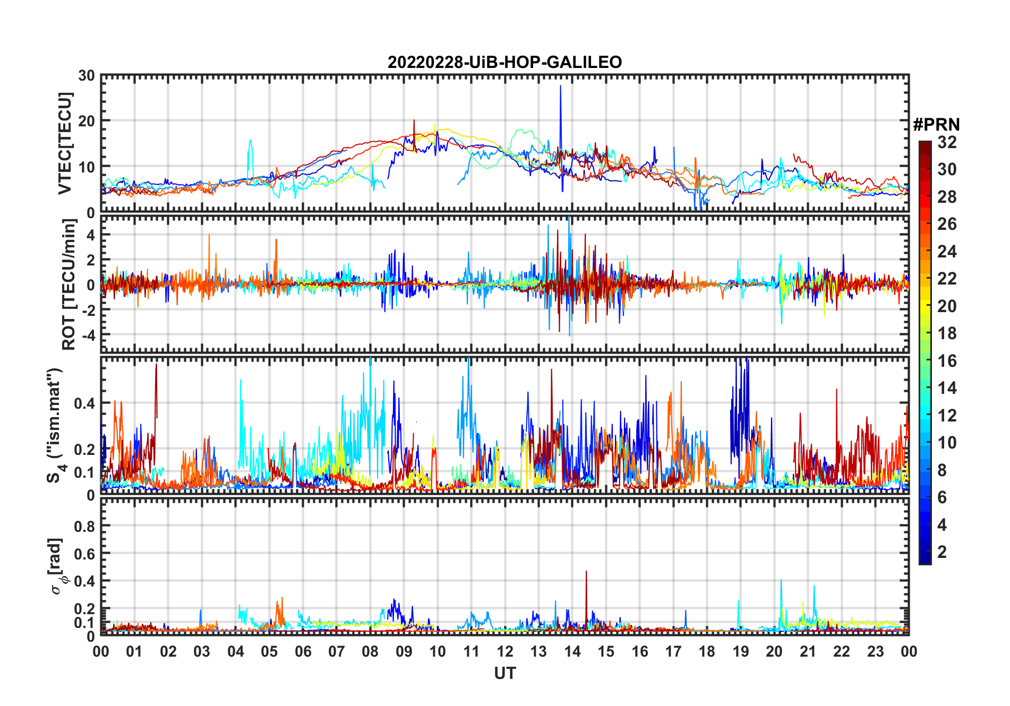This screenshot has width=1010, height=706.
Task: Click colorbar tick label 16
Action: pyautogui.click(x=947, y=361)
